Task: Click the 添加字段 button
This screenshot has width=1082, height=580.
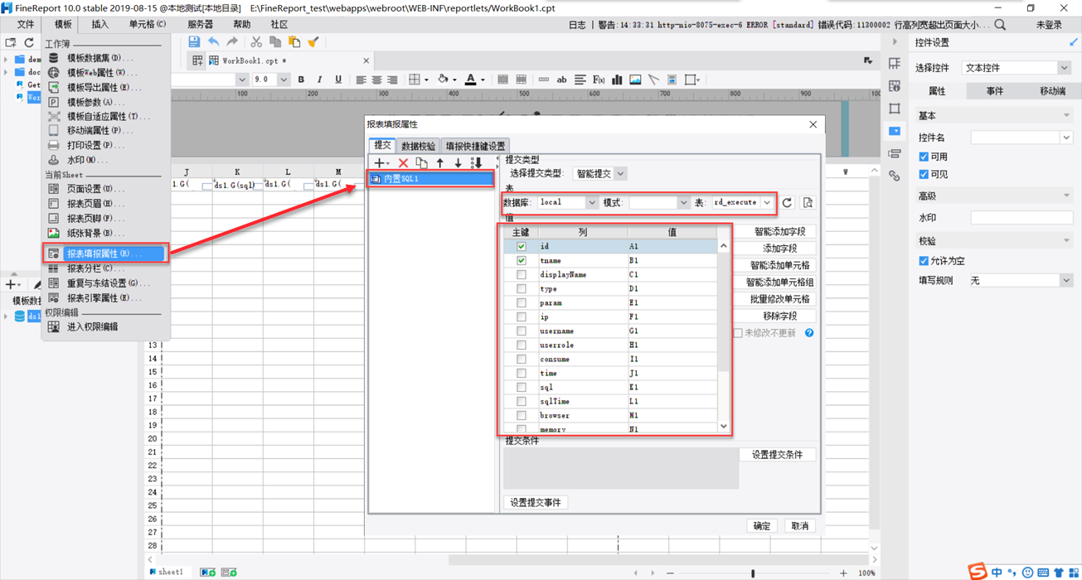Action: [x=779, y=249]
